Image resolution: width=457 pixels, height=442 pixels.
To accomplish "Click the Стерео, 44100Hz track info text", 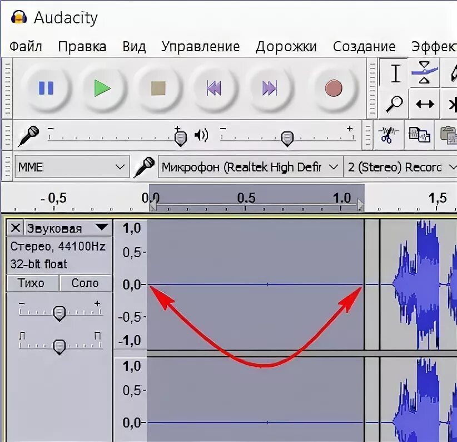I will click(x=58, y=247).
